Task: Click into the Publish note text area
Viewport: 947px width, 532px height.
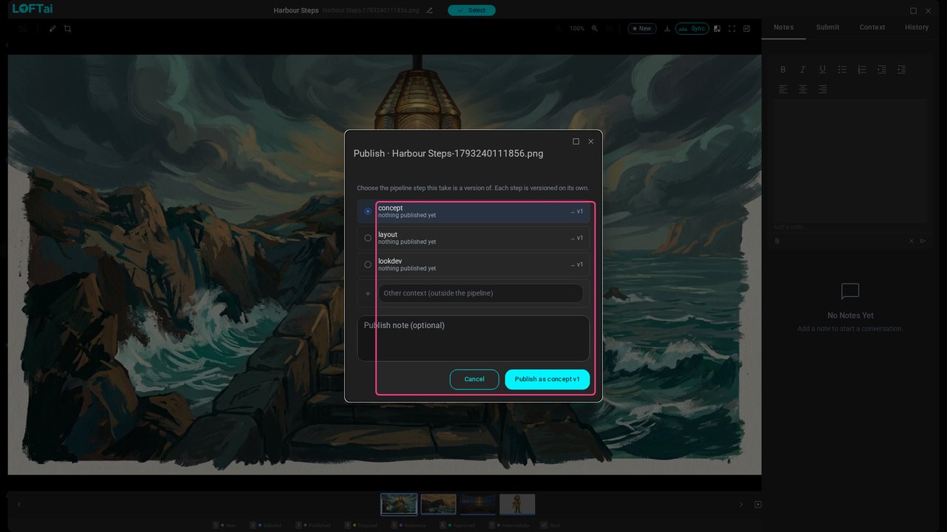Action: (x=473, y=338)
